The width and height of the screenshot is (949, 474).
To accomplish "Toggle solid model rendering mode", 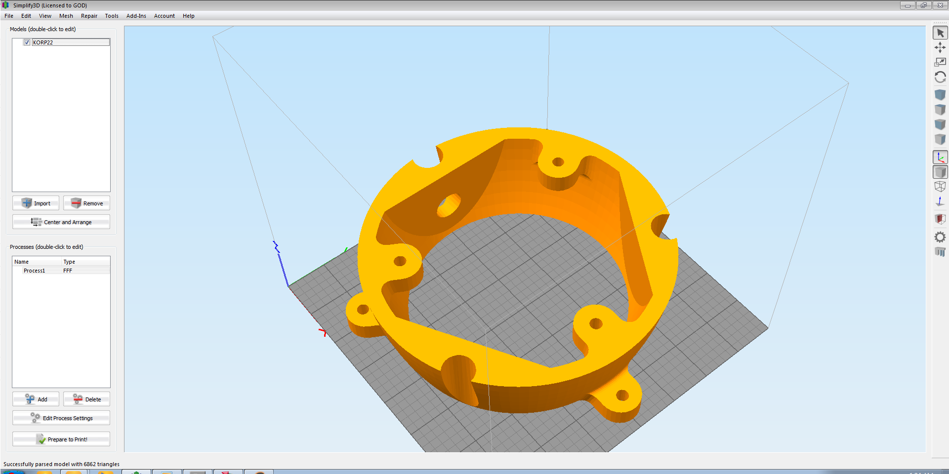I will tap(940, 172).
